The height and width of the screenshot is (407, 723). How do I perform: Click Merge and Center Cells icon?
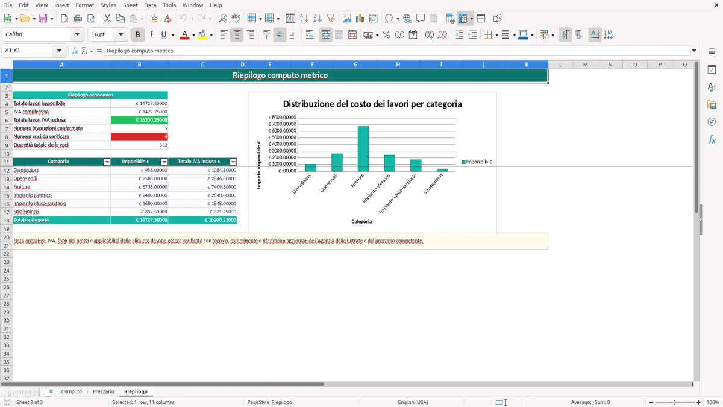326,35
